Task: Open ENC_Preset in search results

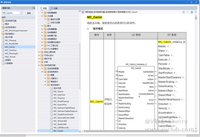Action: point(10,57)
